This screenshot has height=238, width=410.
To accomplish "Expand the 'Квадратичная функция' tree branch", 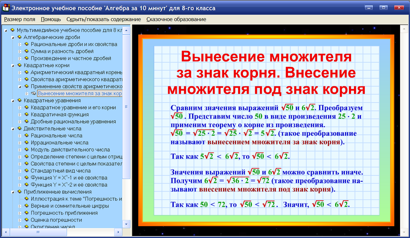I will pyautogui.click(x=20, y=114).
